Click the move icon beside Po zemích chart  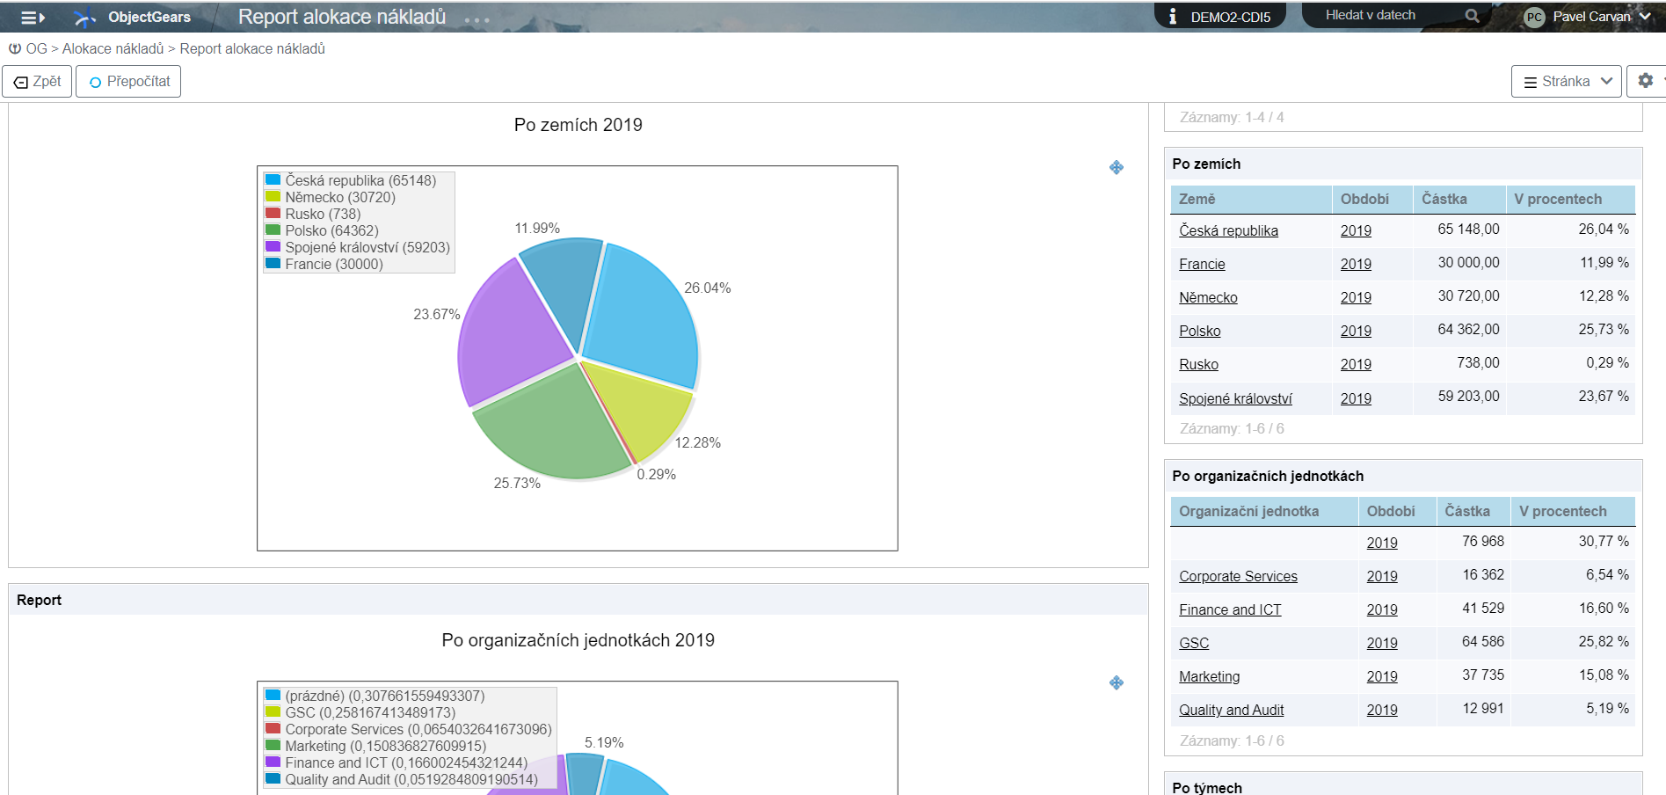click(1117, 167)
